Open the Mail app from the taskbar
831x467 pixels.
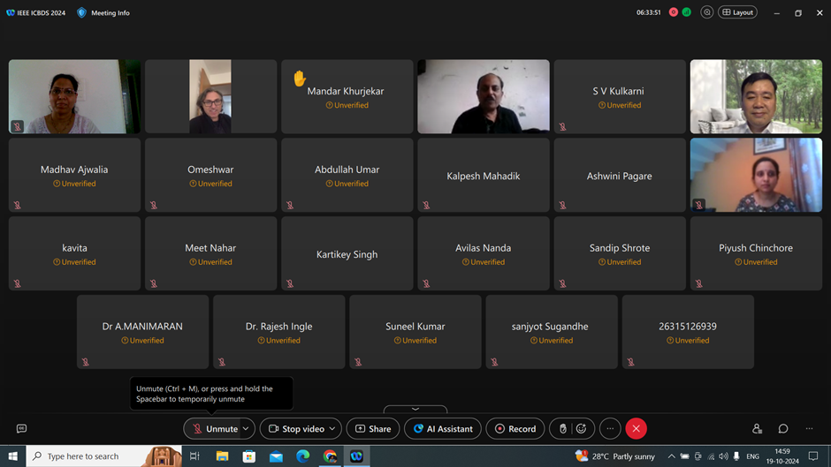[x=276, y=456]
